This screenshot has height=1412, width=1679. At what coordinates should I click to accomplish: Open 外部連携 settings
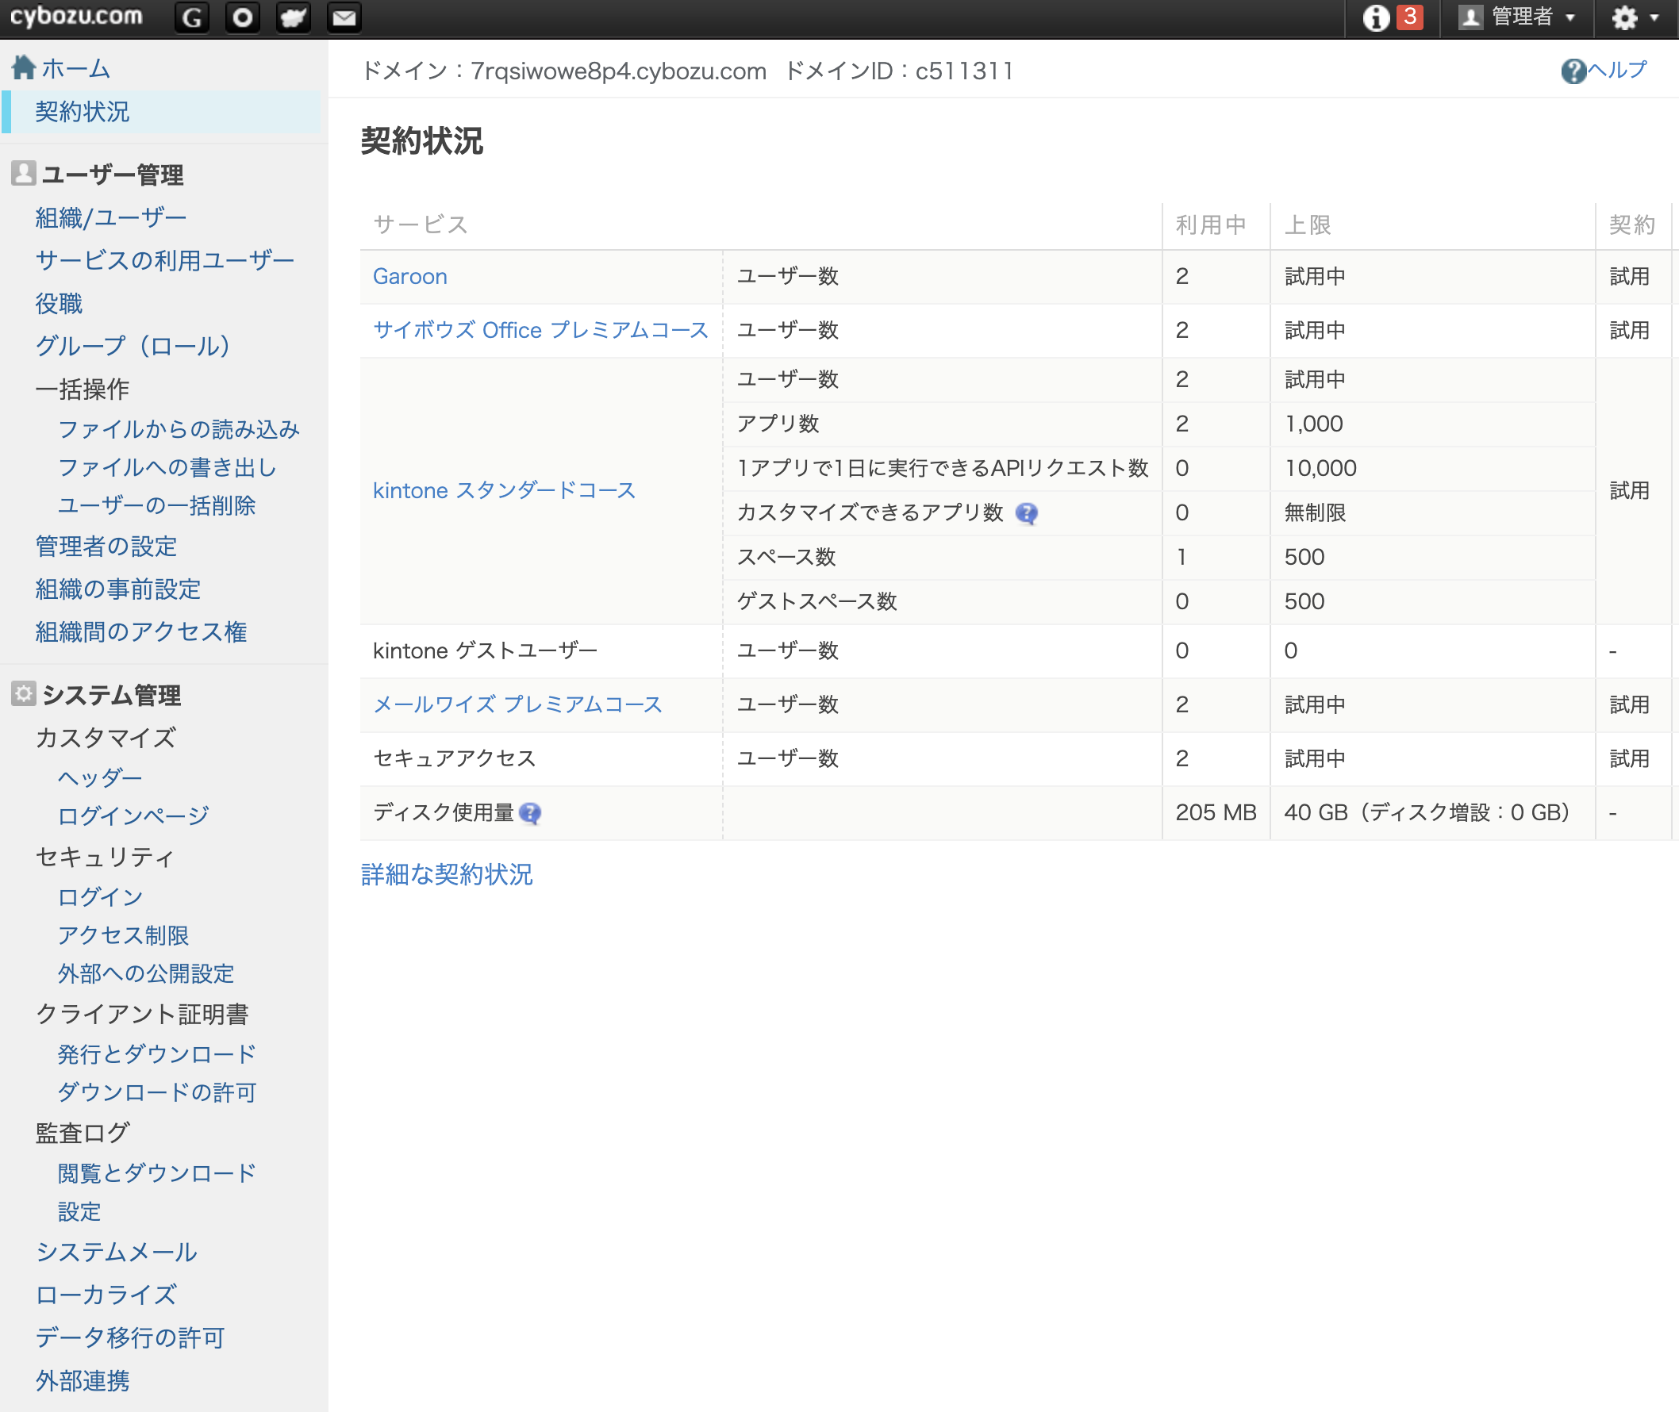[82, 1382]
